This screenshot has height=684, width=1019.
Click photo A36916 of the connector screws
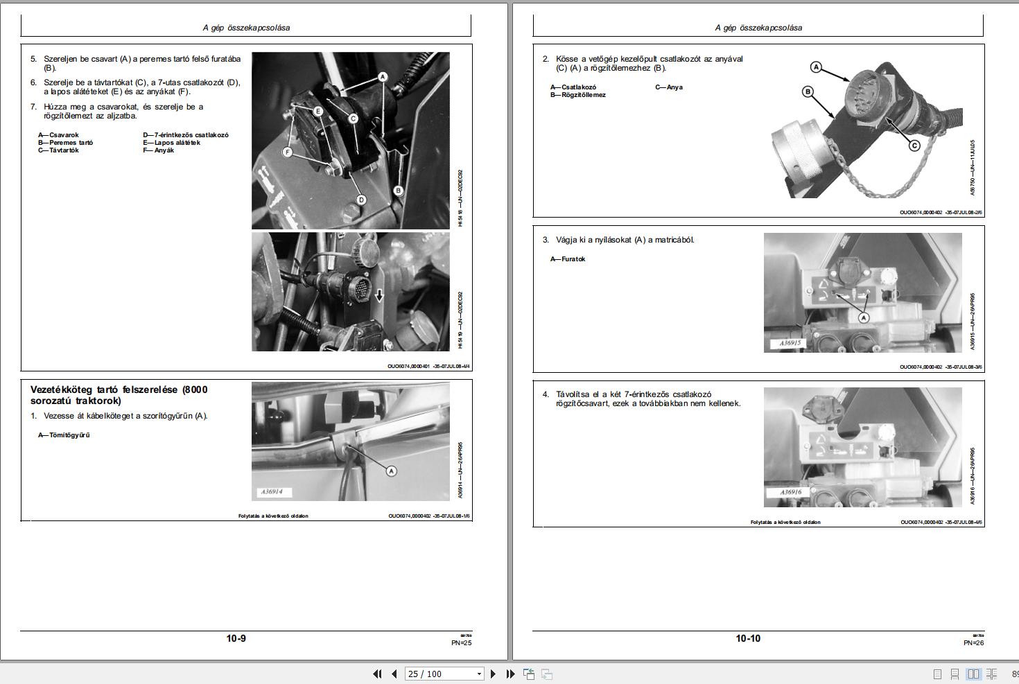862,447
